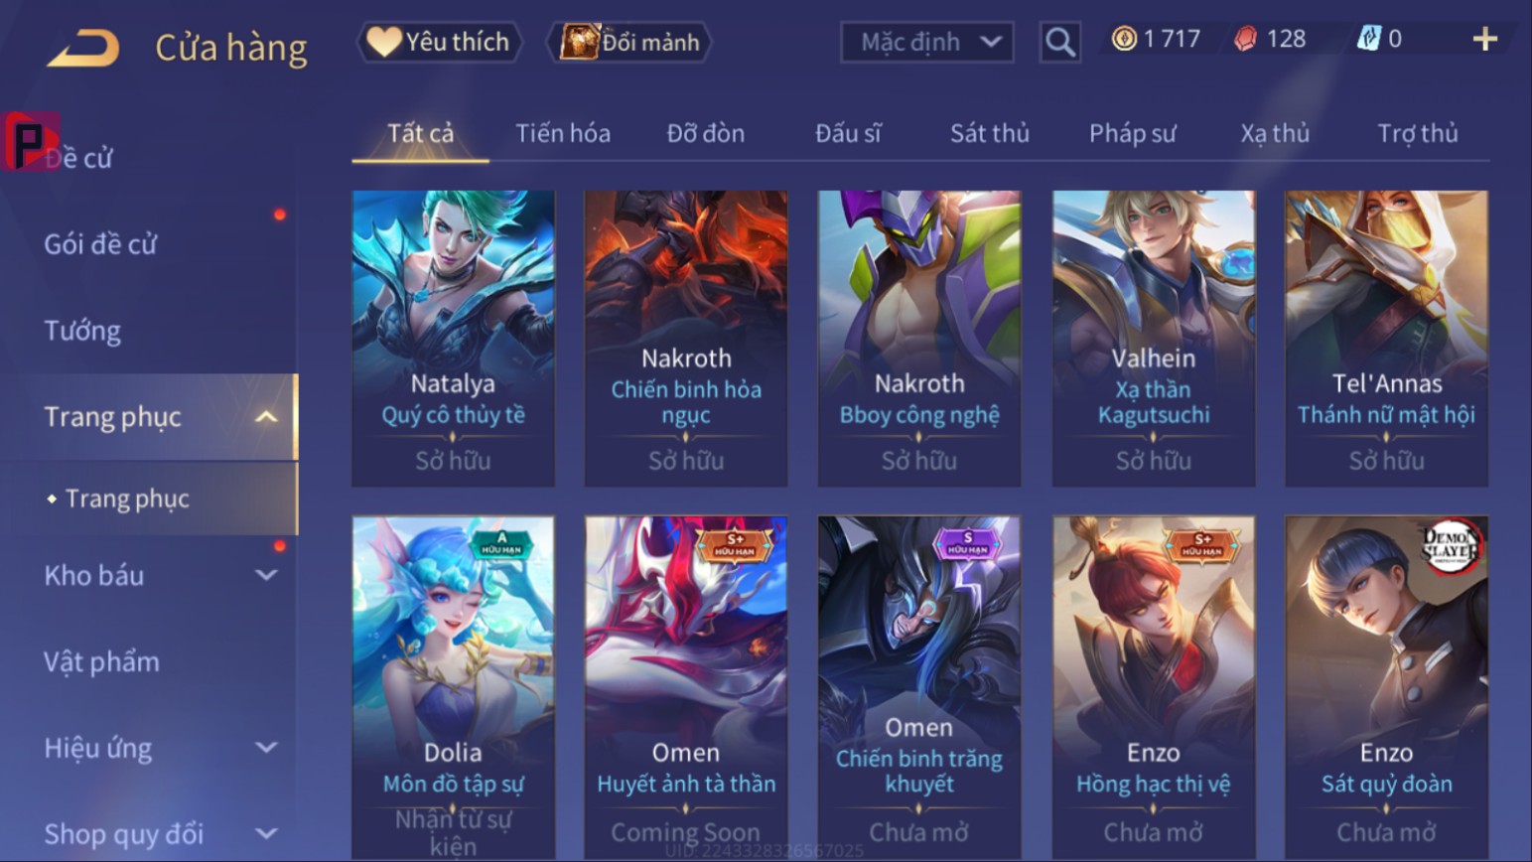Click the blue voucher currency icon

pos(1368,39)
